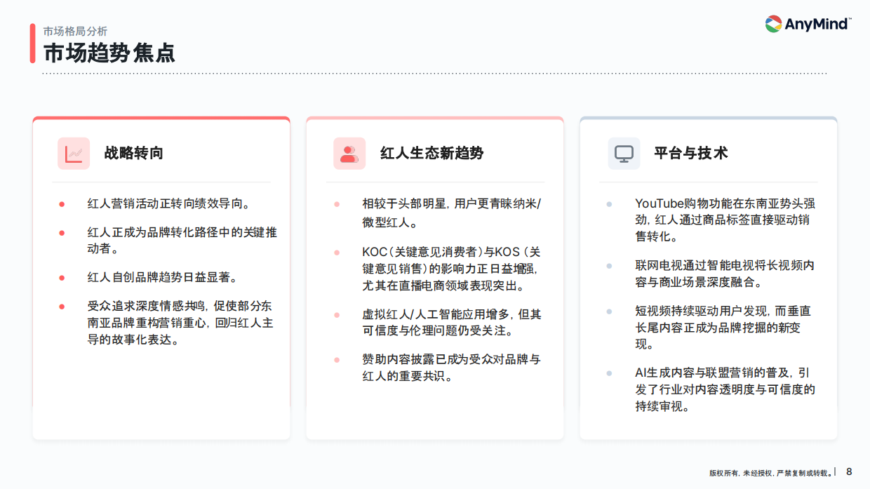Image resolution: width=870 pixels, height=489 pixels.
Task: Select the bullet about YouTube购物功能
Action: tap(725, 220)
